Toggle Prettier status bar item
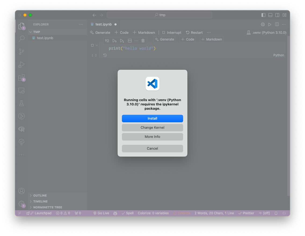The image size is (305, 236). click(x=246, y=213)
